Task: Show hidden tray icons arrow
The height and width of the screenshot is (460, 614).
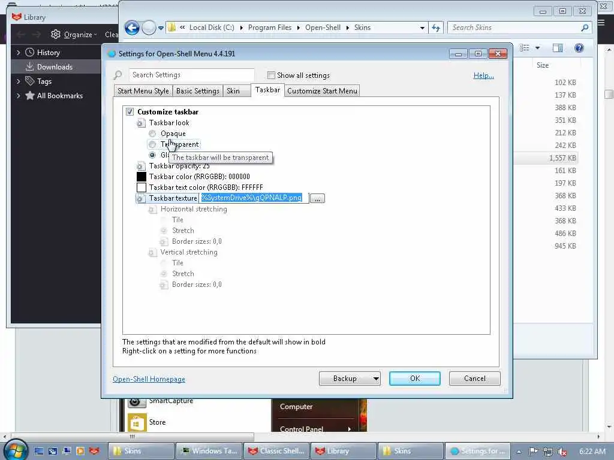Action: coord(519,452)
